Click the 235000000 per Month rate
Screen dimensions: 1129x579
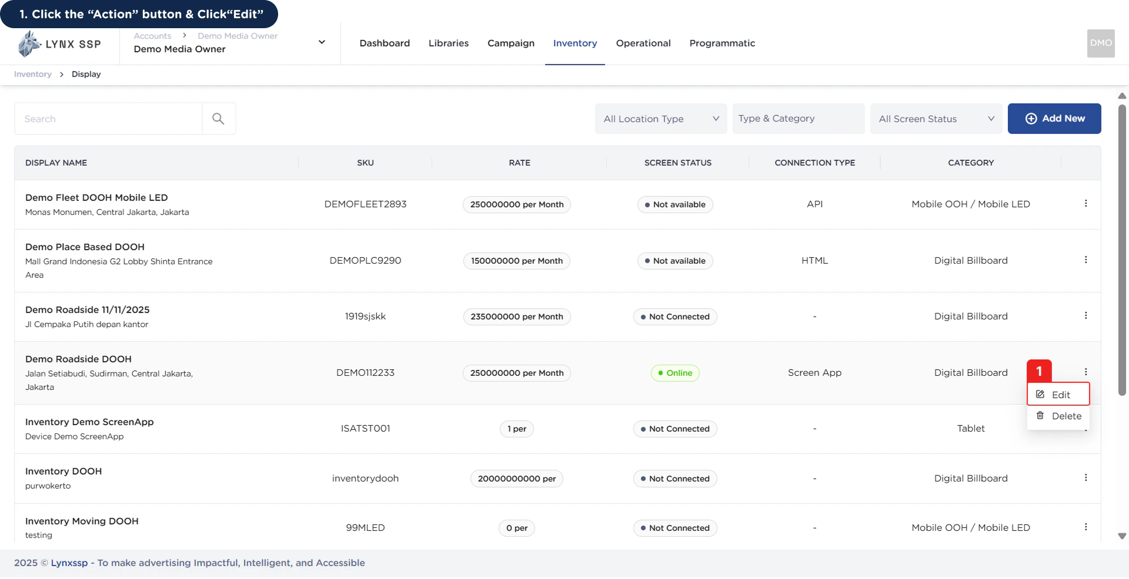point(517,317)
